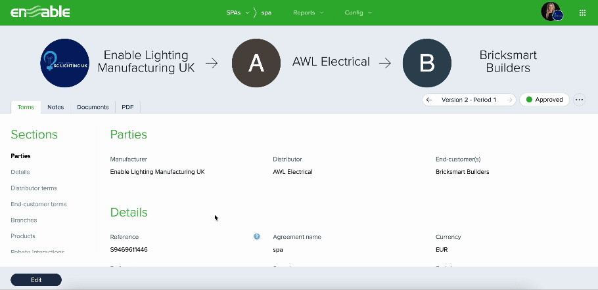
Task: Open the Config dropdown menu
Action: 358,12
